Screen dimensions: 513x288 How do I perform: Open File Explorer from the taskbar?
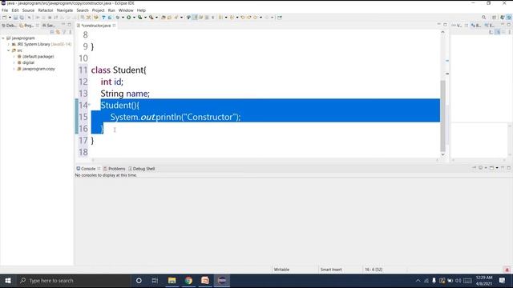pos(172,281)
